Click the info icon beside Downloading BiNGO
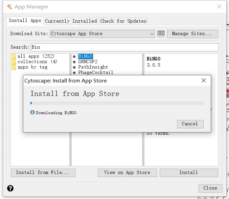This screenshot has height=199, width=229. click(32, 112)
